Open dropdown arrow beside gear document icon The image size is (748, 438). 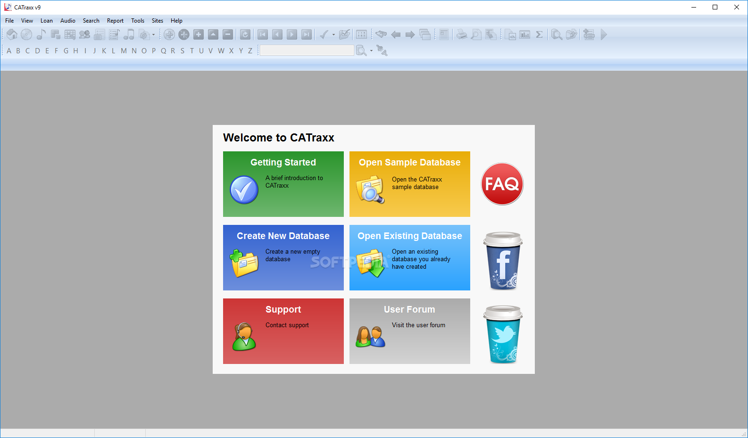153,34
